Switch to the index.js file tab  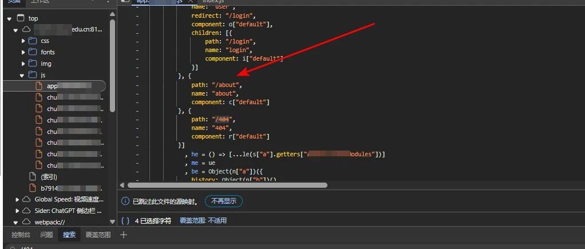coord(213,2)
